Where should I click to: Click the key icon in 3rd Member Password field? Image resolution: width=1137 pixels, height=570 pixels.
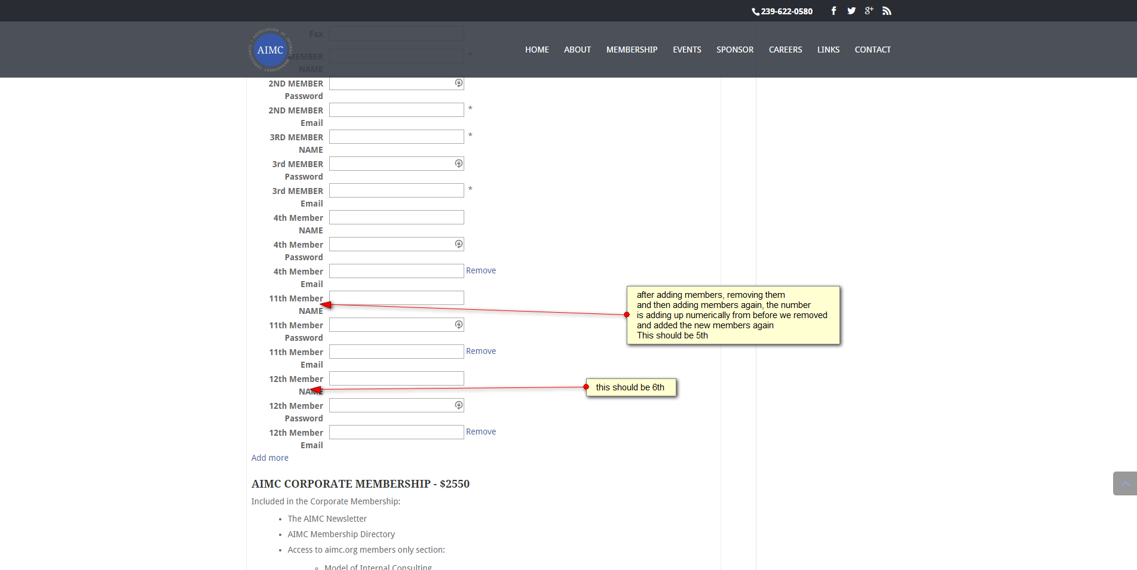click(x=459, y=164)
